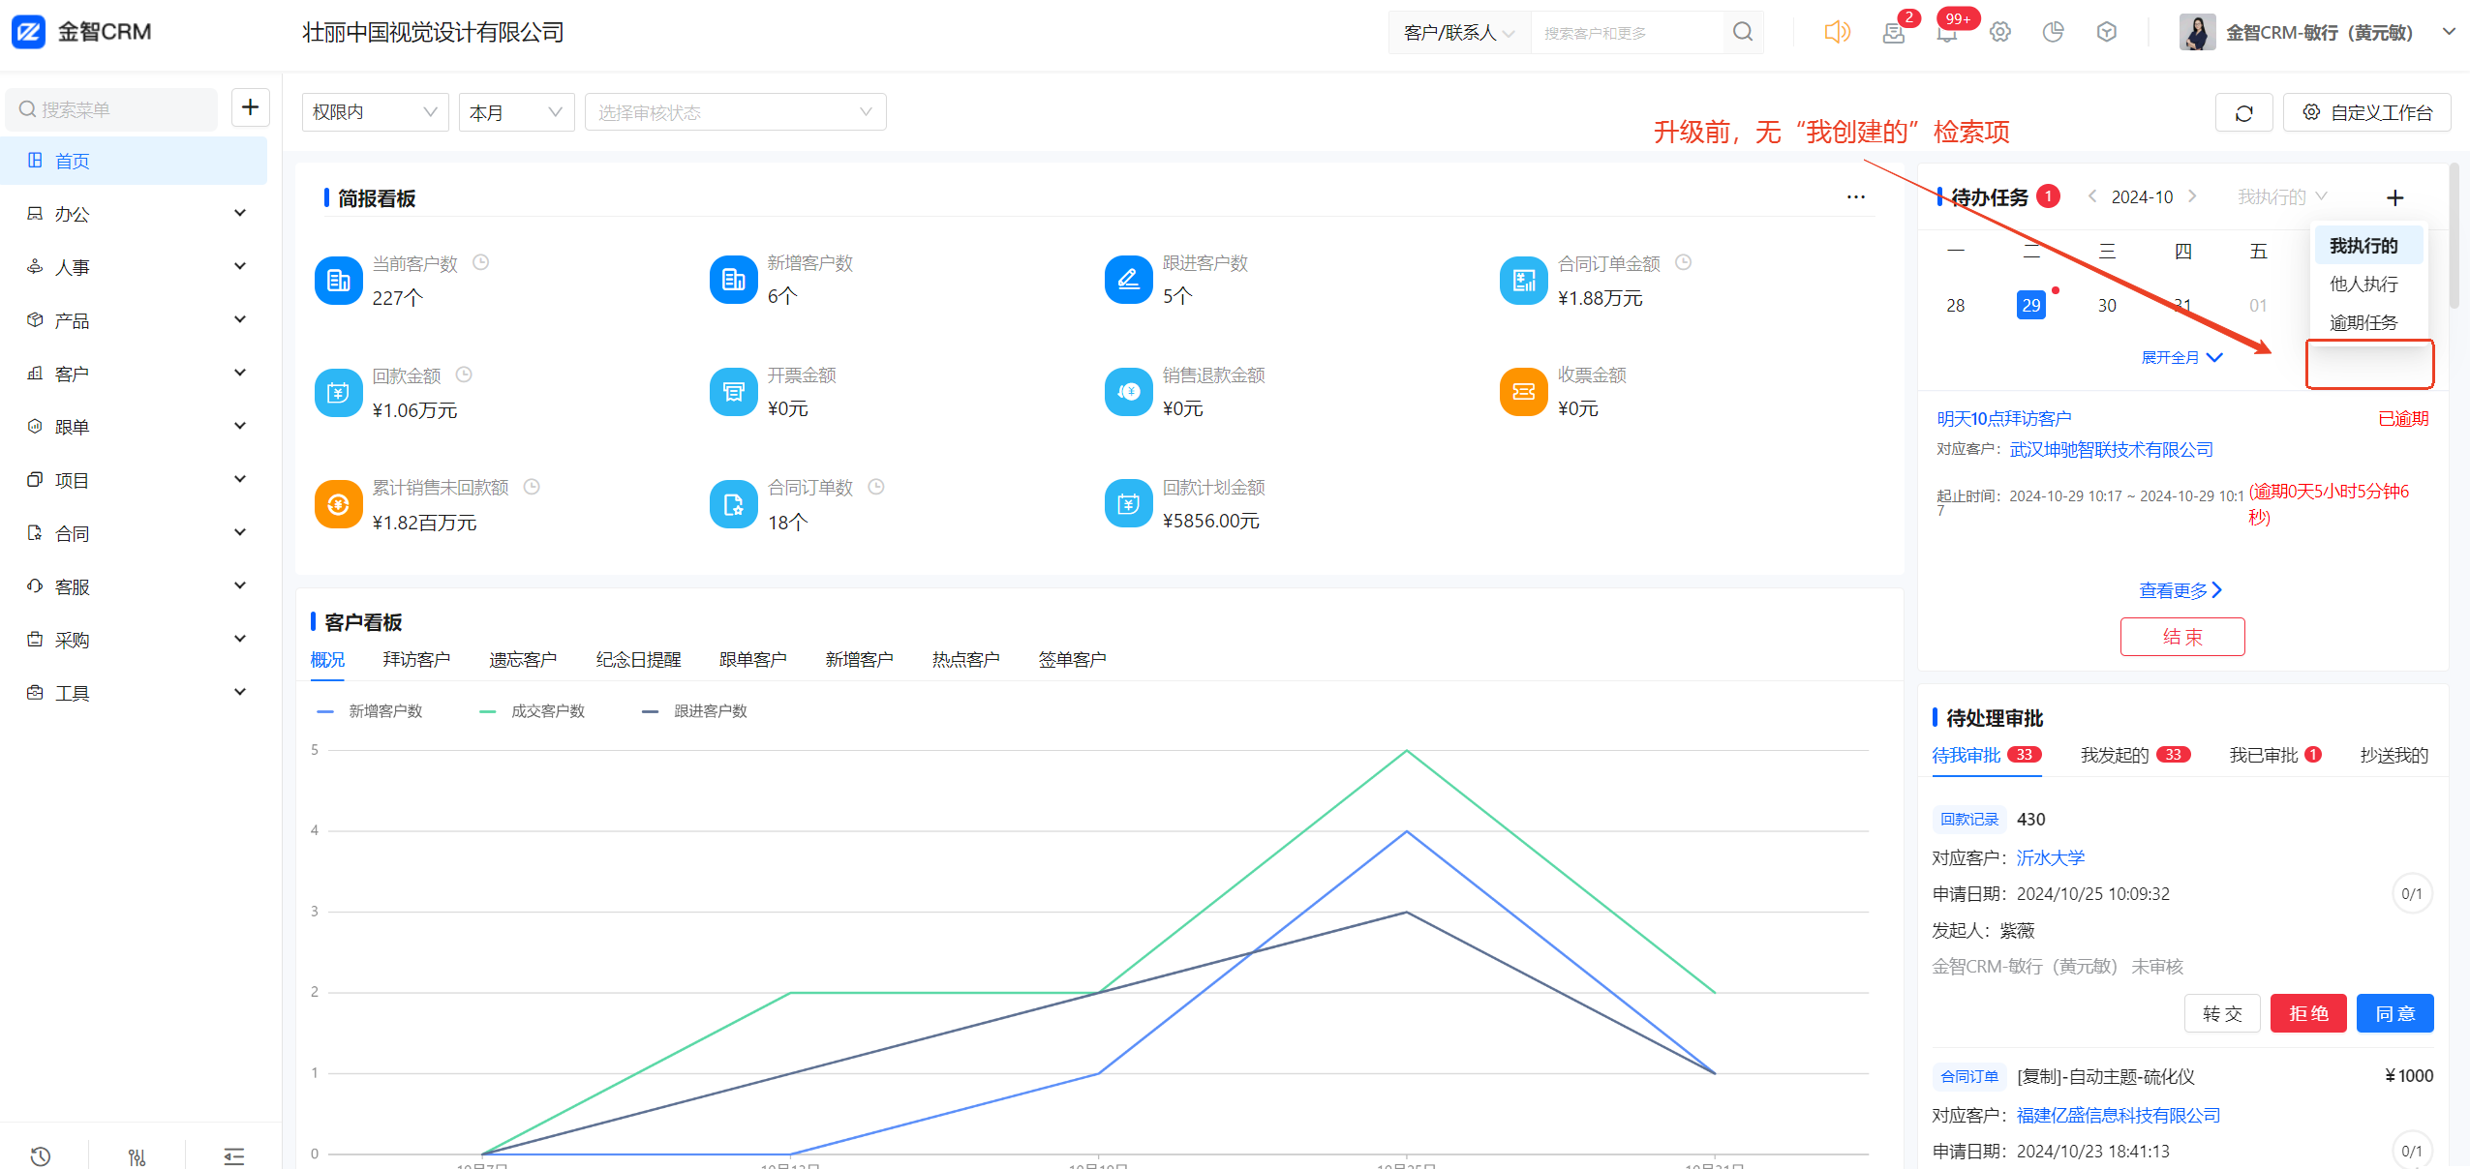Open the user account dropdown arrow
2470x1169 pixels.
tap(2449, 32)
